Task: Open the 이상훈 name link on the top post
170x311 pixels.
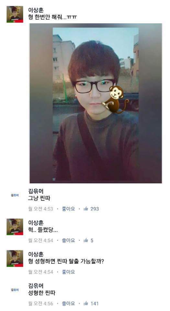Action: [x=36, y=10]
